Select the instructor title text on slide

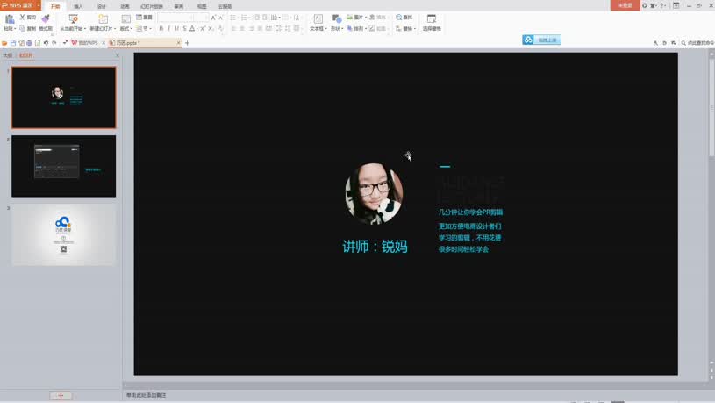(x=375, y=247)
